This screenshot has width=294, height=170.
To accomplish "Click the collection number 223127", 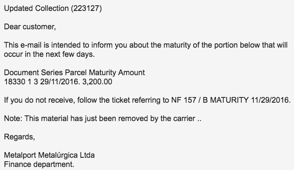I will click(x=86, y=8).
